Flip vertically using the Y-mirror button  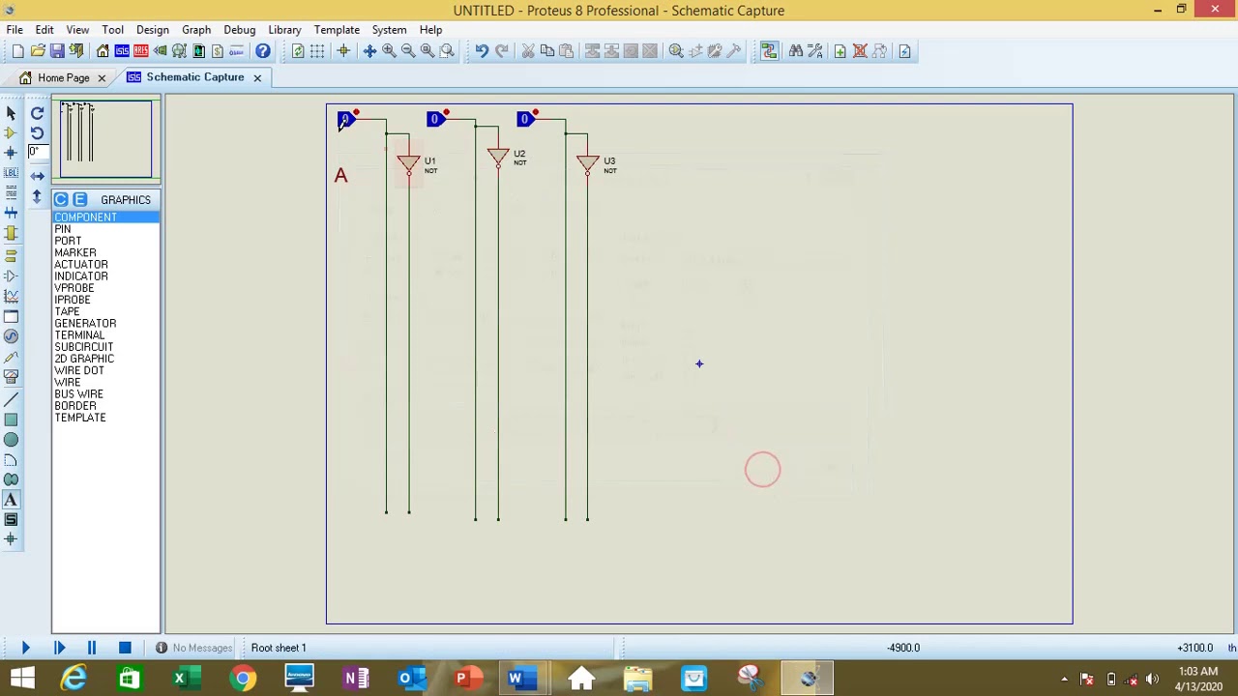37,196
